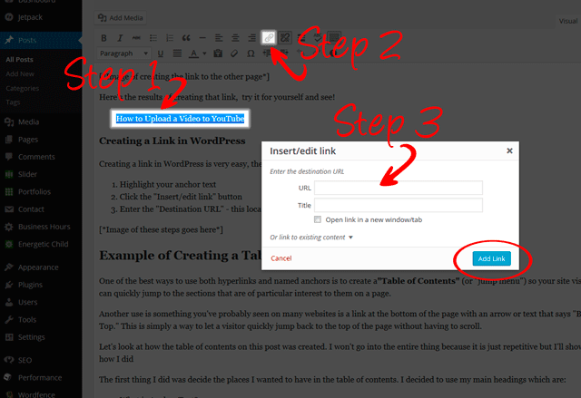Insert a numbered list

pyautogui.click(x=170, y=38)
